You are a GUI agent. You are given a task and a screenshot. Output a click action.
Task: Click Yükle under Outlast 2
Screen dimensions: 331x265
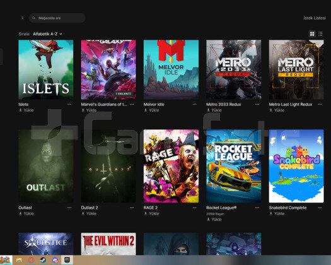[89, 214]
